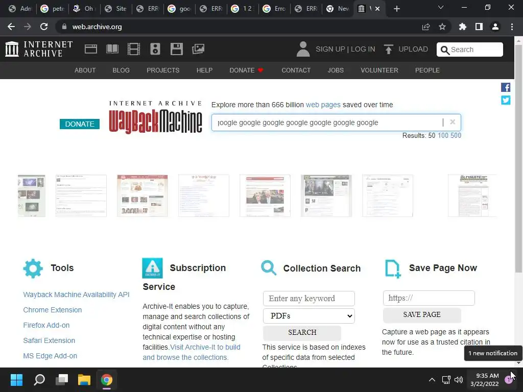523x392 pixels.
Task: Open the tab search dropdown chevron
Action: pos(441,7)
